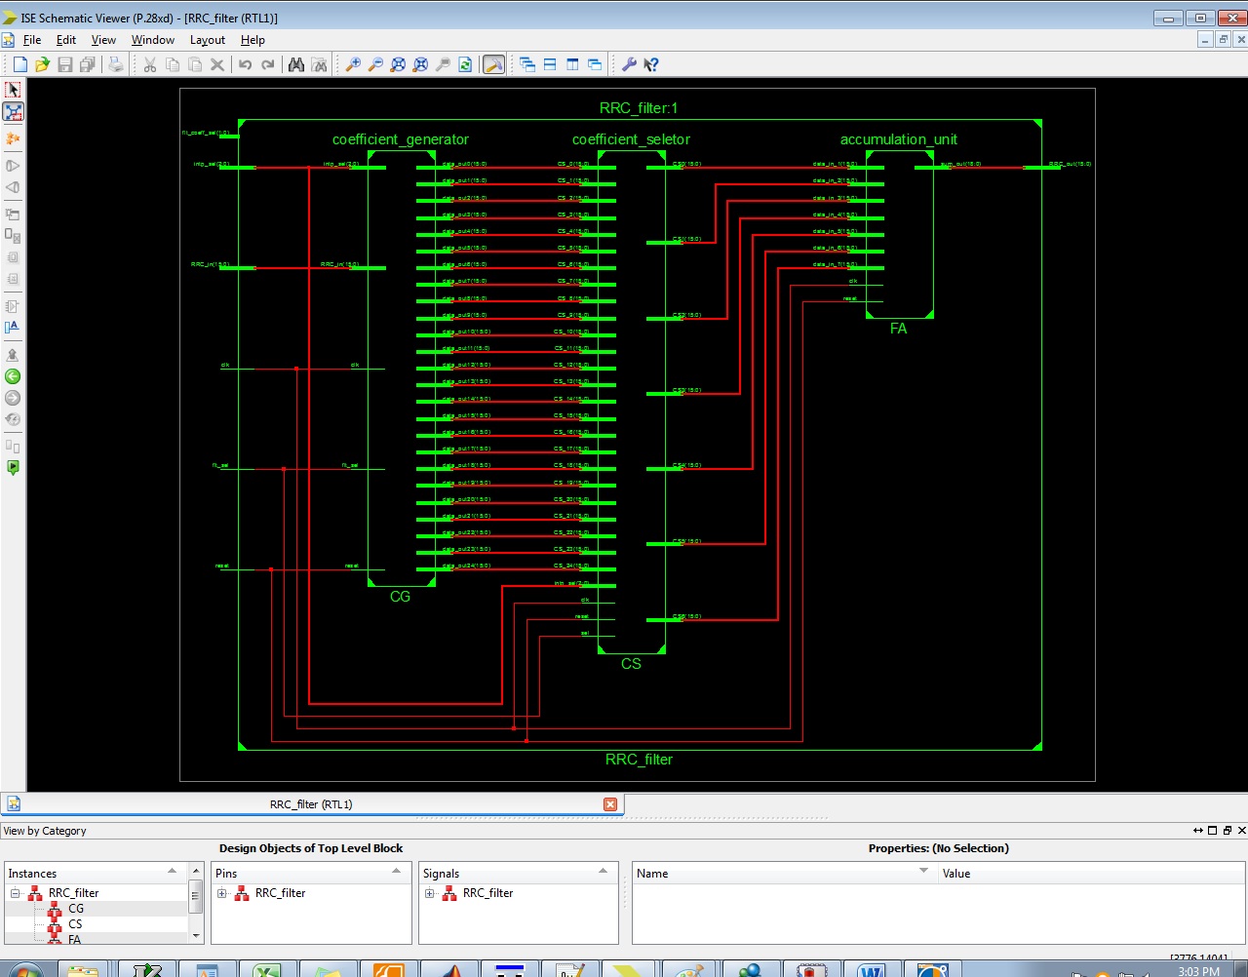
Task: Click the Cut scissors icon
Action: tap(149, 64)
